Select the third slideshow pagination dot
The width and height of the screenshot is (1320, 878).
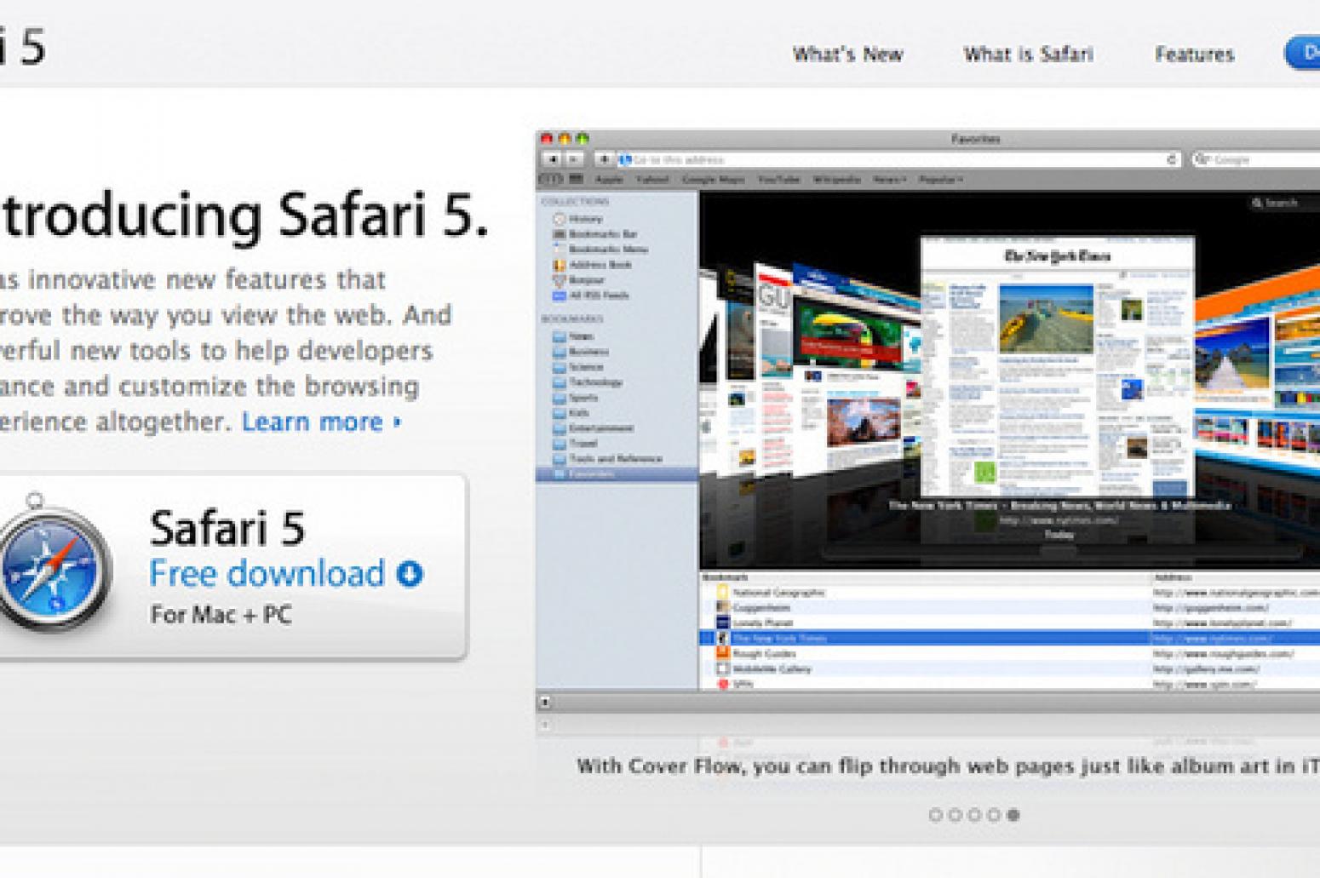(x=974, y=815)
